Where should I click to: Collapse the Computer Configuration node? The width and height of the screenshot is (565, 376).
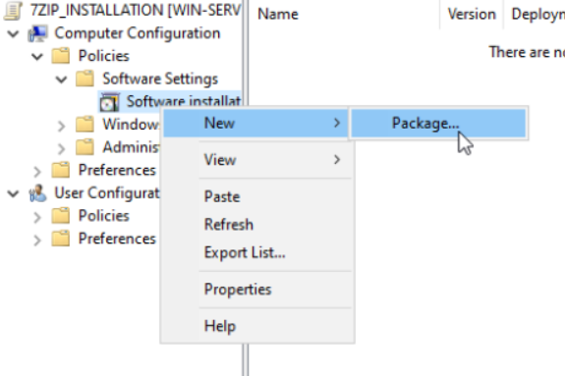14,34
